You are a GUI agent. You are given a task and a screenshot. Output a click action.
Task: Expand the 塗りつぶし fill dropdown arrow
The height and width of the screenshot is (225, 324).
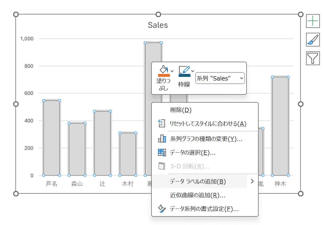172,71
